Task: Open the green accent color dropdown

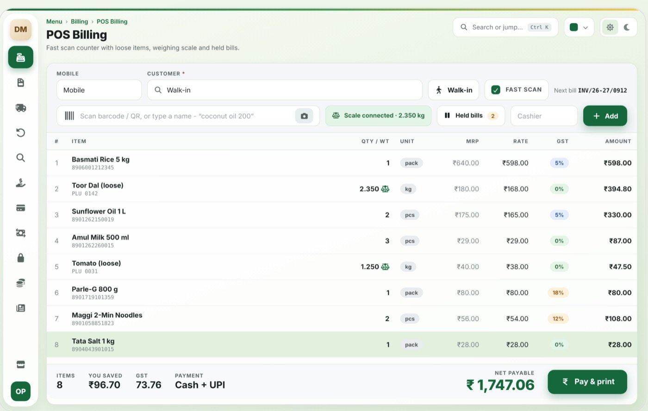Action: tap(579, 27)
